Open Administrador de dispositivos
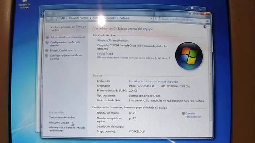This screenshot has height=143, width=255. click(68, 37)
